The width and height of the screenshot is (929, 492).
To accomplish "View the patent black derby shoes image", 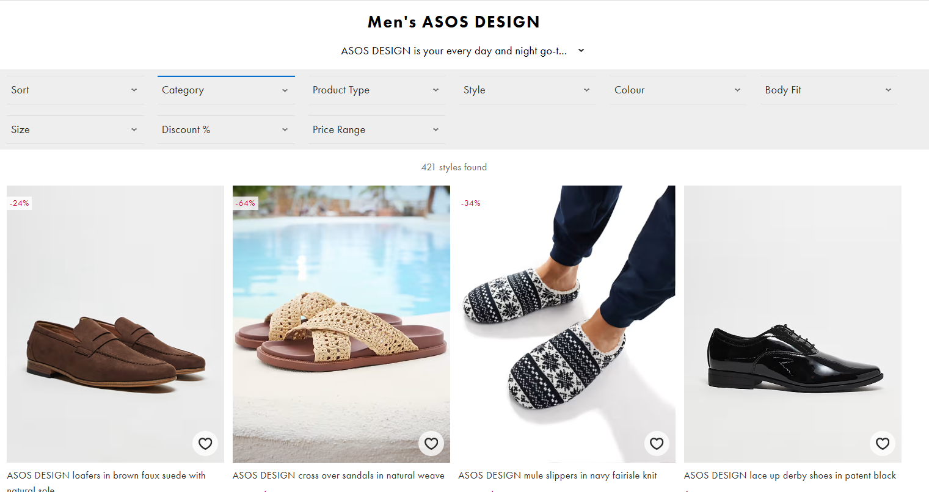I will [793, 324].
